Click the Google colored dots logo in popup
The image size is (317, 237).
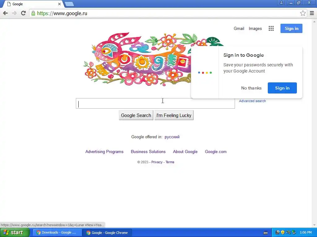coord(205,73)
